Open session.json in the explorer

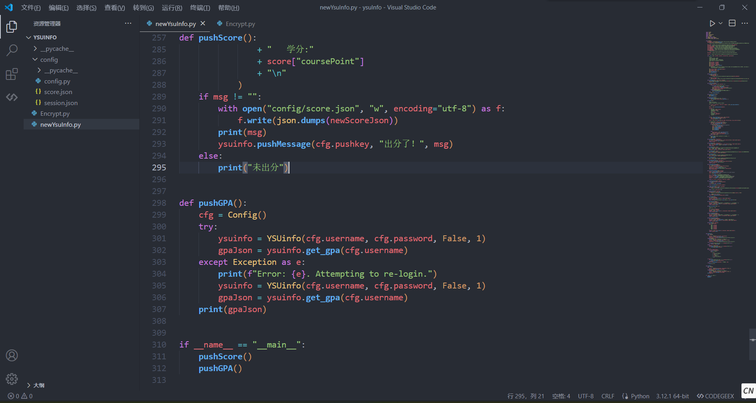(82, 103)
